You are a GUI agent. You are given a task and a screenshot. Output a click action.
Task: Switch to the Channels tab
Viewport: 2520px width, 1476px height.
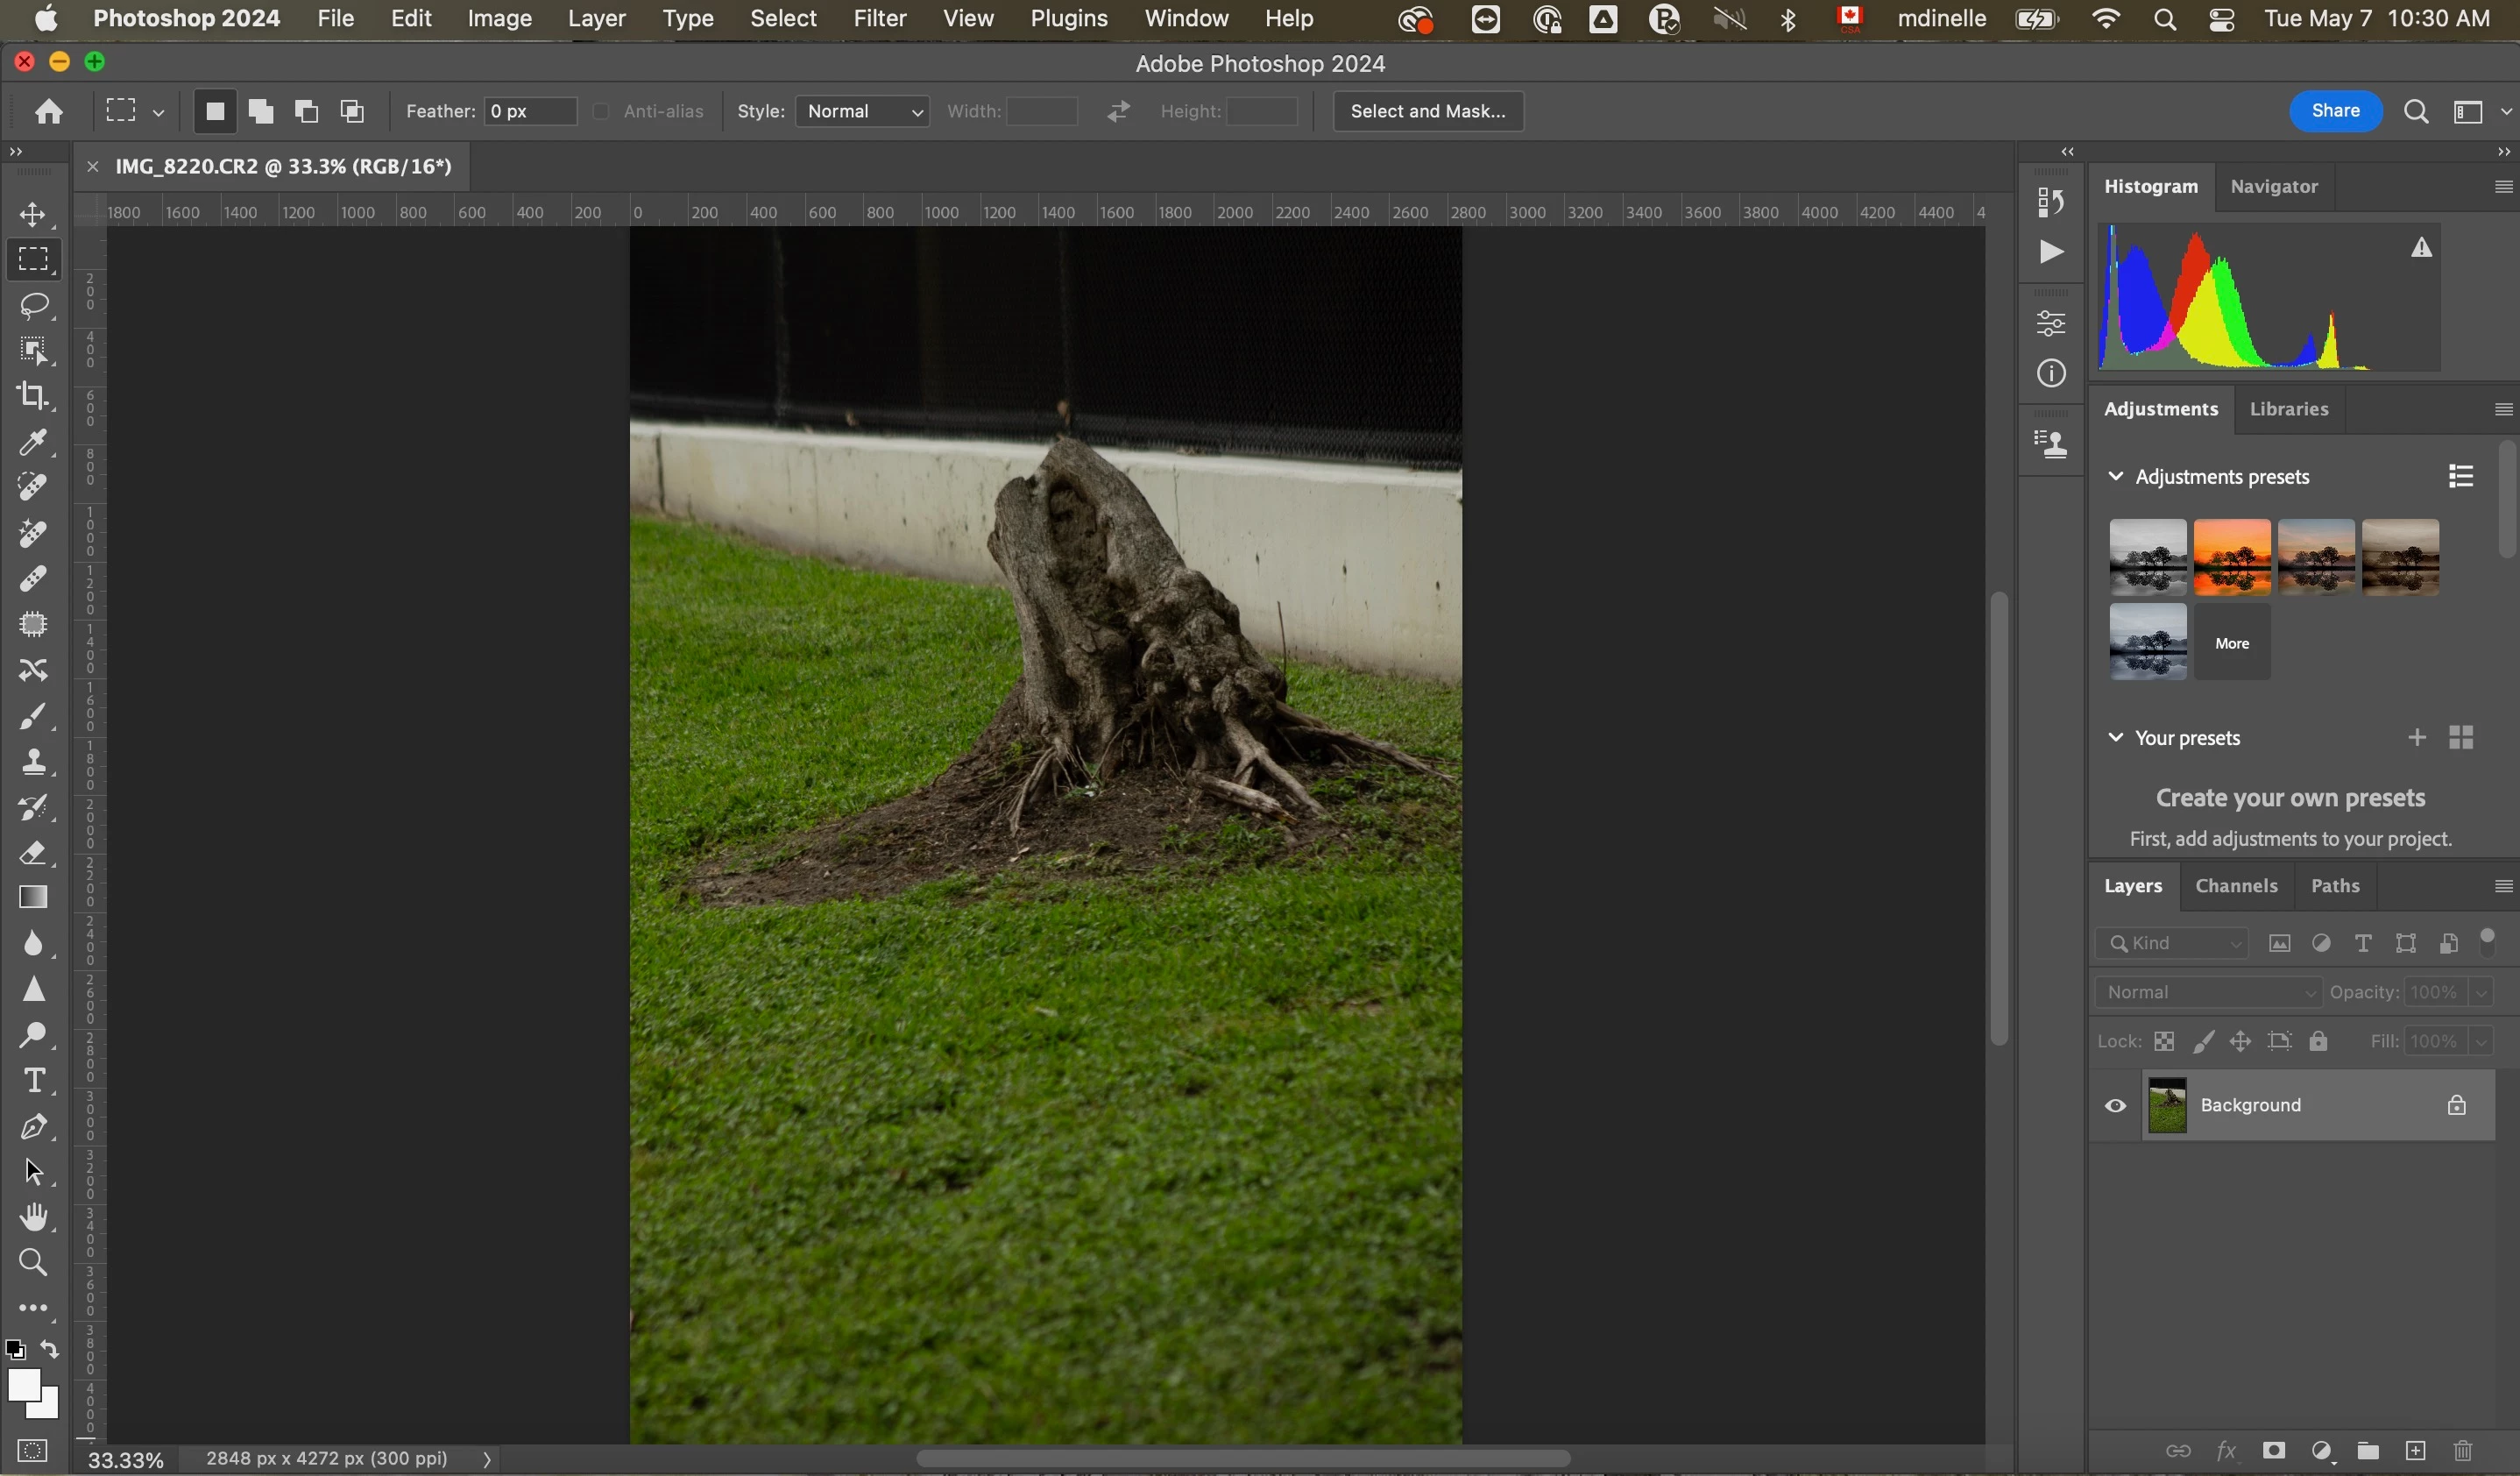(2236, 886)
